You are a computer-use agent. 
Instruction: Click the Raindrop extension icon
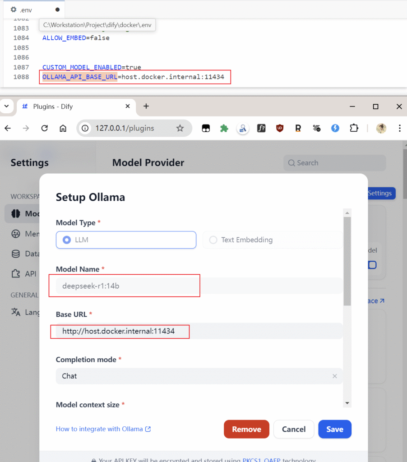click(298, 128)
